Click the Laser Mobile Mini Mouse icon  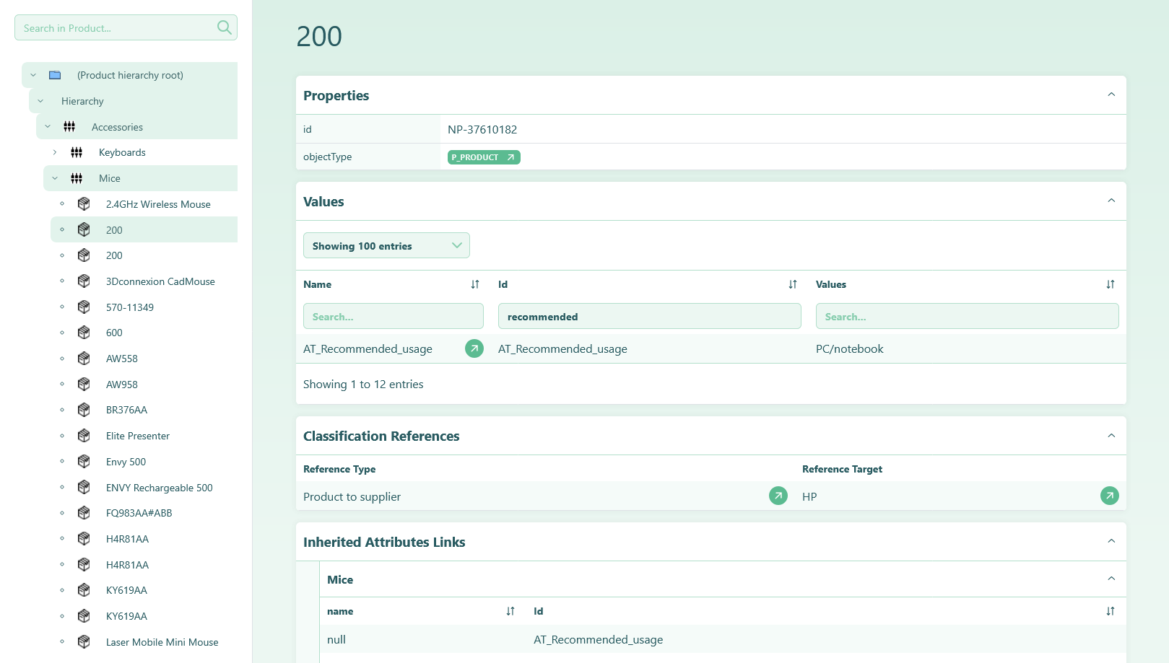84,642
